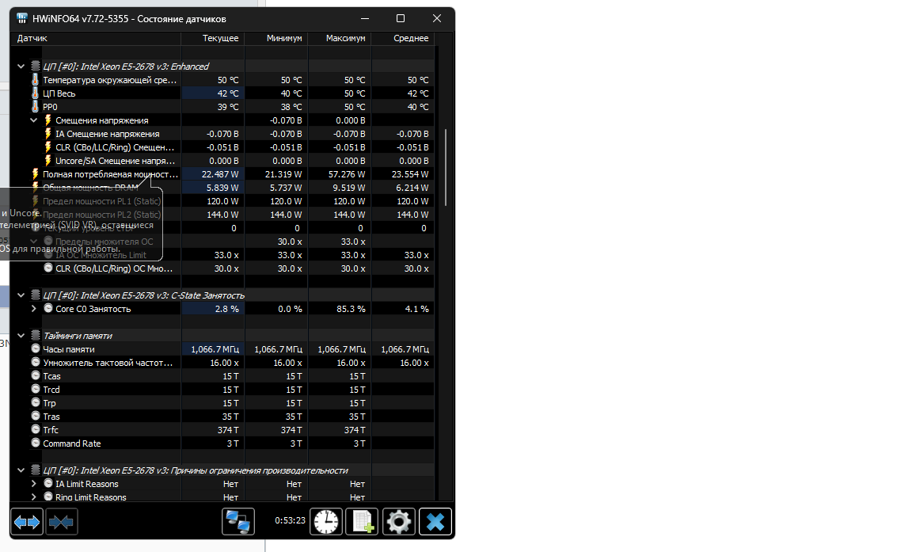This screenshot has width=912, height=552.
Task: Select Умножитель тактовой частоты row
Action: coord(222,363)
